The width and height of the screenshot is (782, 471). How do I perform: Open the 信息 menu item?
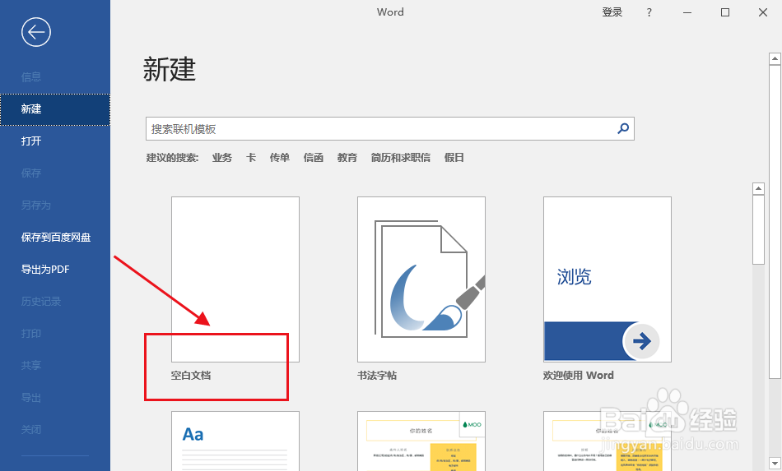pyautogui.click(x=31, y=76)
